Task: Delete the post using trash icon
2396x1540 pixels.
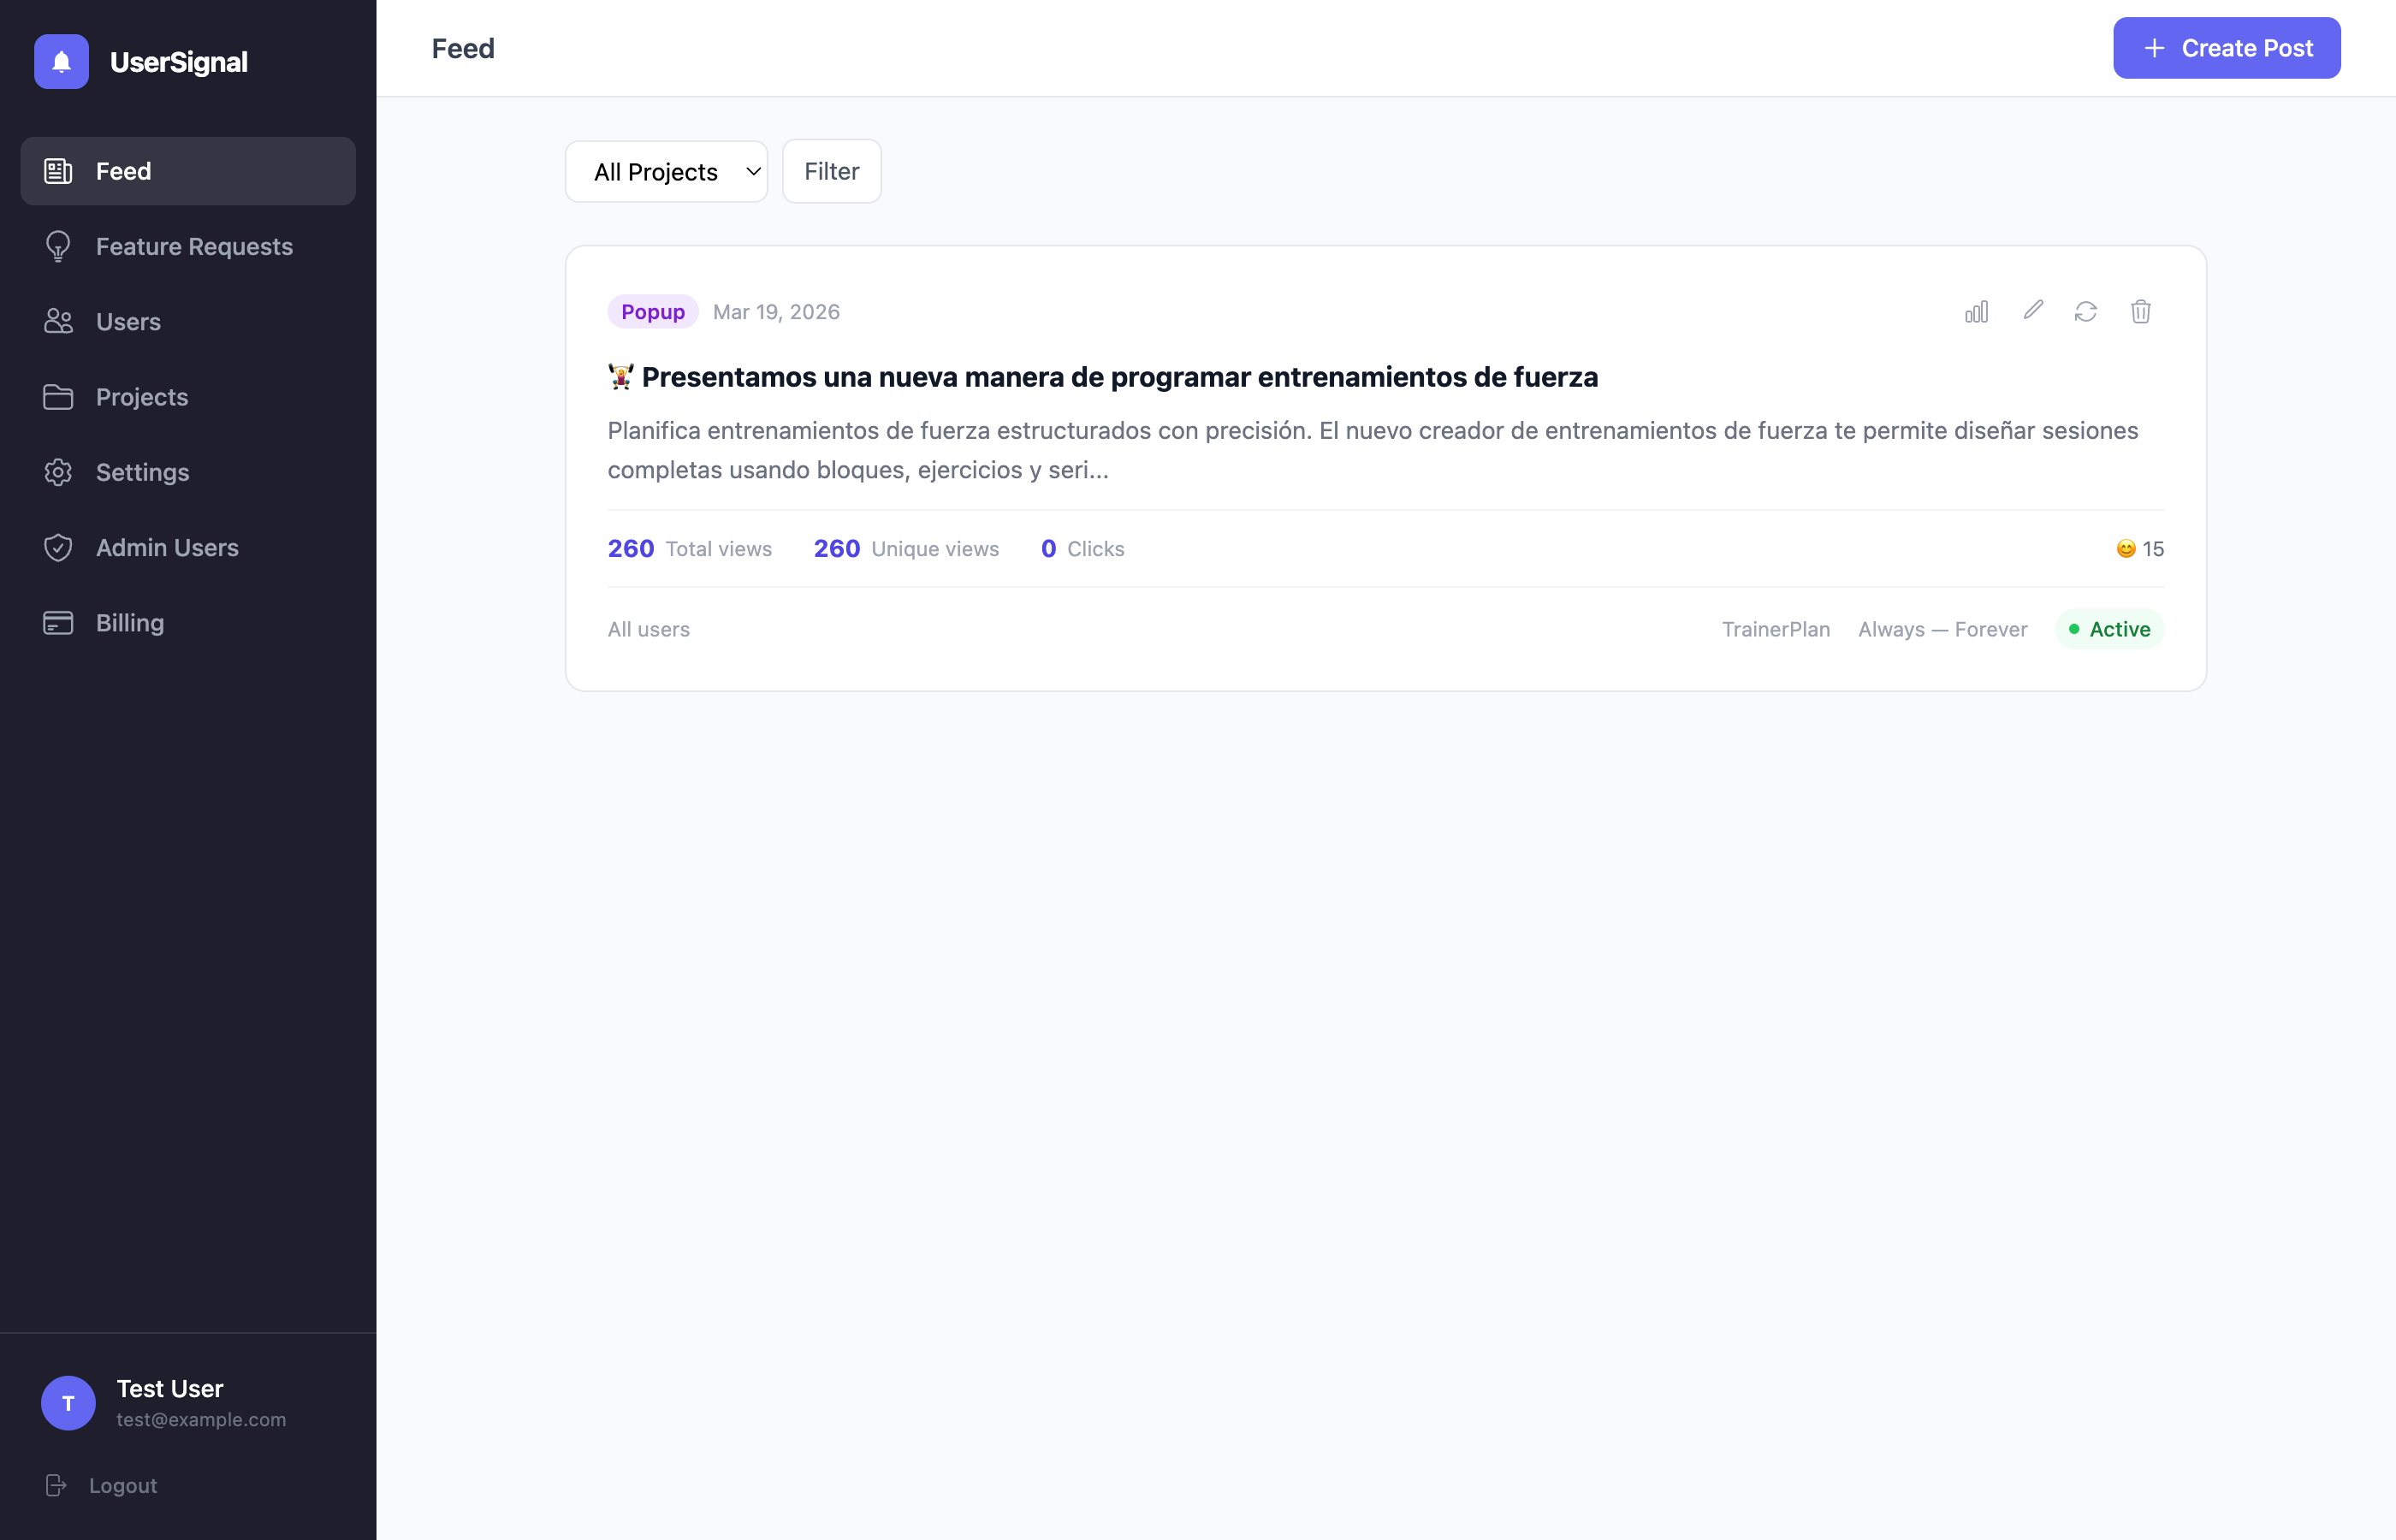Action: tap(2140, 312)
